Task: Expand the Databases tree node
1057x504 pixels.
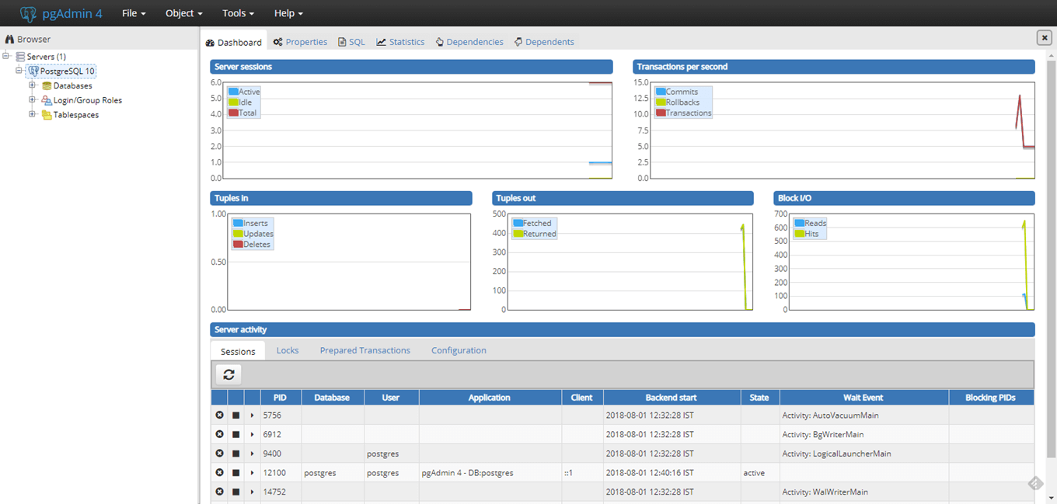Action: (33, 85)
